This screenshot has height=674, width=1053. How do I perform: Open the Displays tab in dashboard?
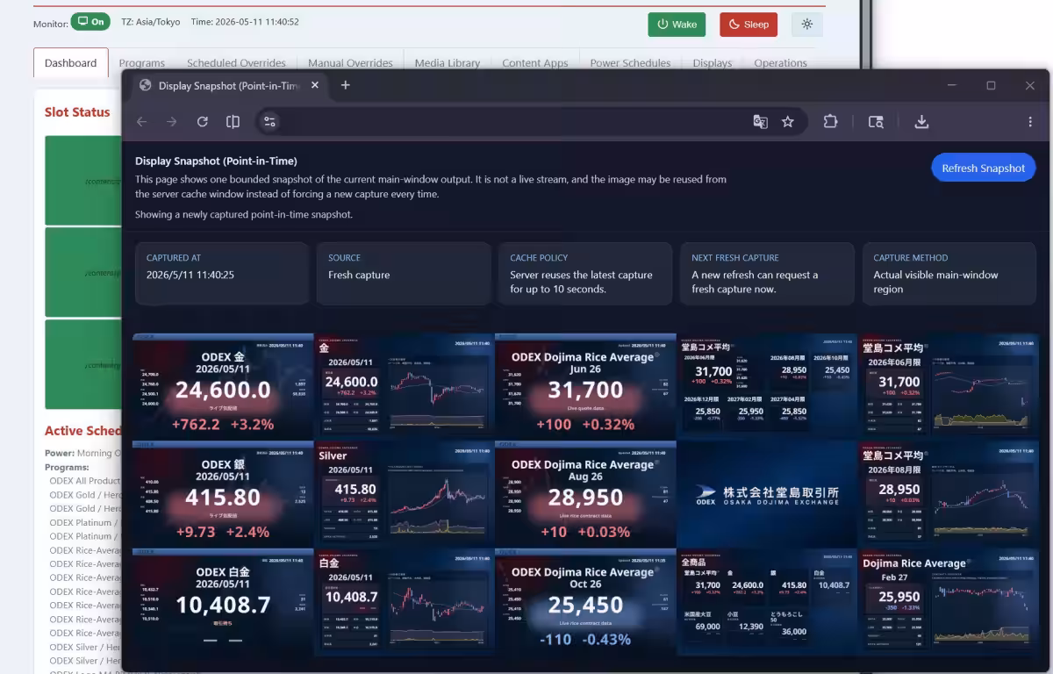[713, 62]
